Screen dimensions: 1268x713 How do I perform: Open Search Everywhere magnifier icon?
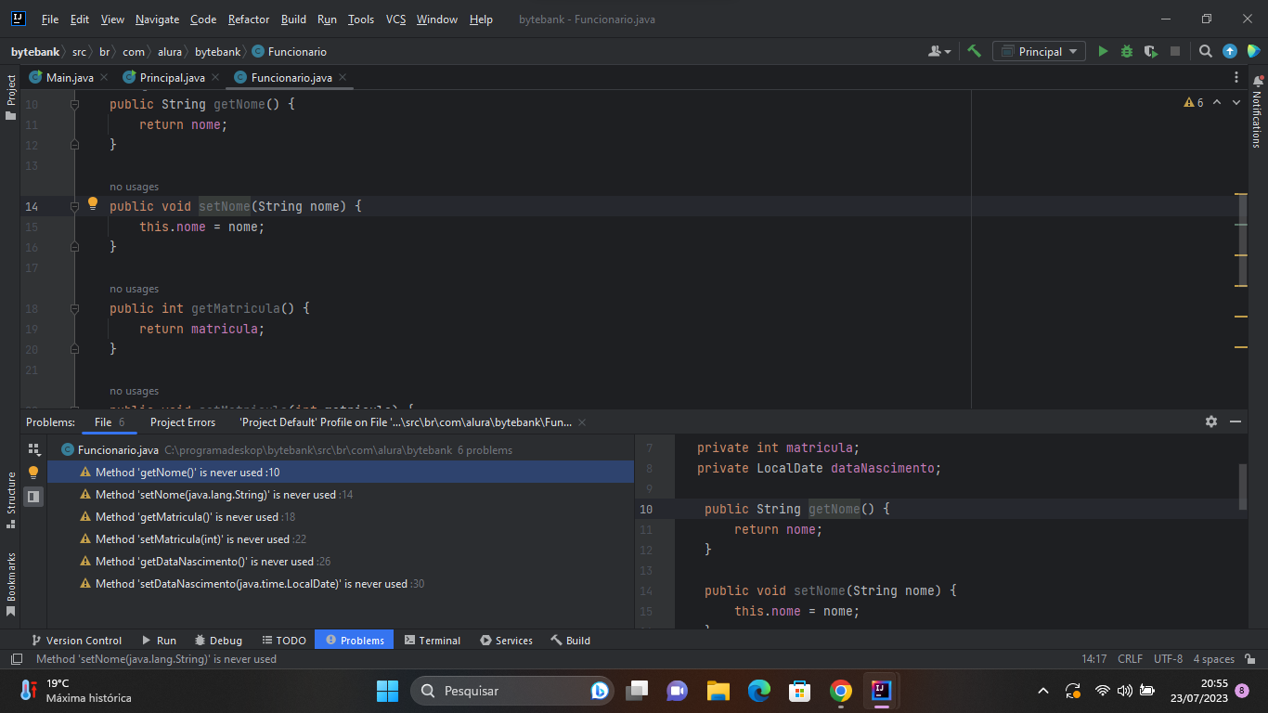point(1205,52)
